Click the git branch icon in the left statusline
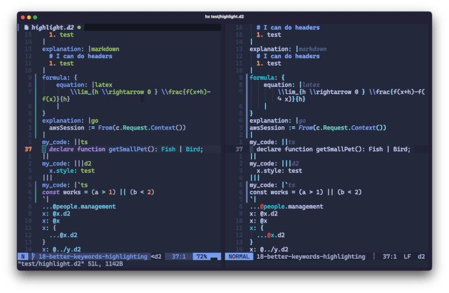The width and height of the screenshot is (449, 293). (x=34, y=257)
